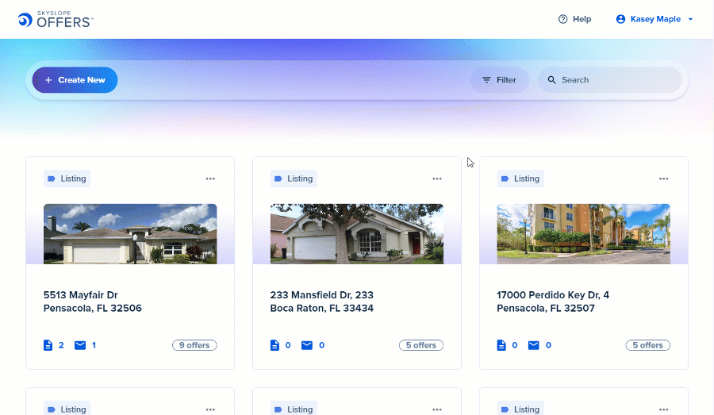Click the Help question mark icon

pos(562,19)
